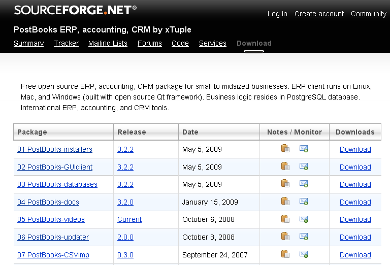This screenshot has height=265, width=390.
Task: Open notes icon for 06 PostBooks-updater
Action: tap(285, 237)
